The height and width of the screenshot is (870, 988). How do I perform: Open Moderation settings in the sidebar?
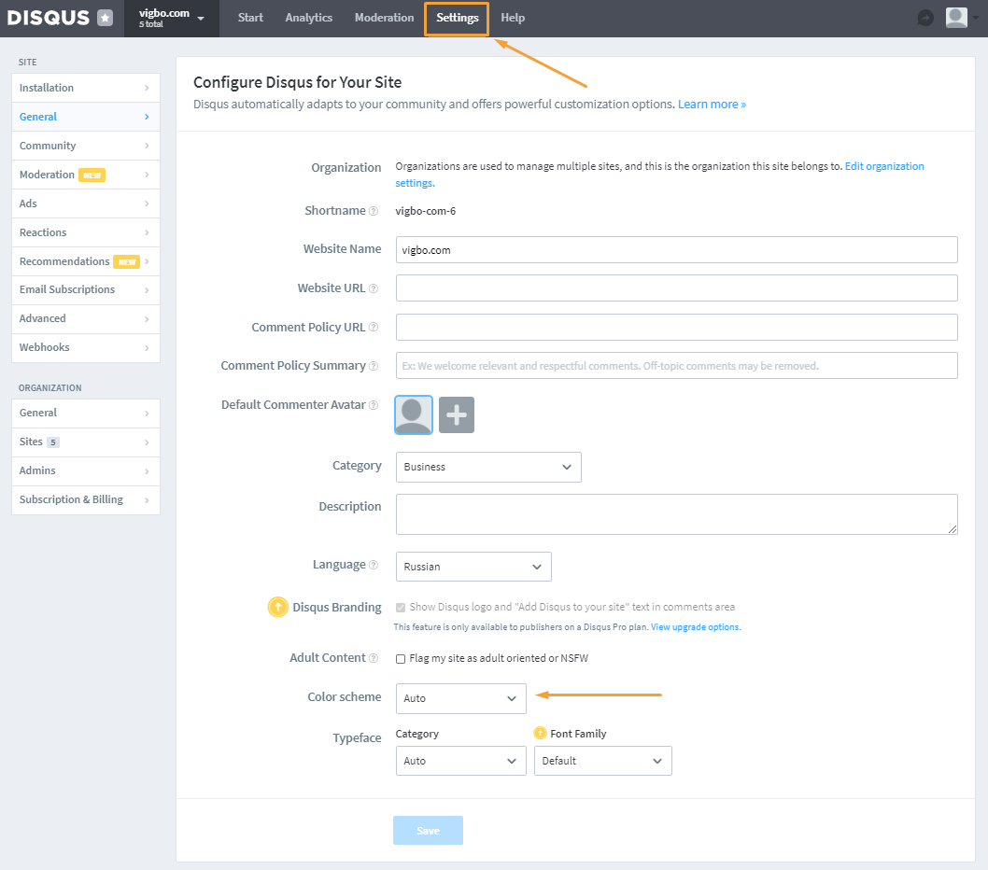coord(86,175)
